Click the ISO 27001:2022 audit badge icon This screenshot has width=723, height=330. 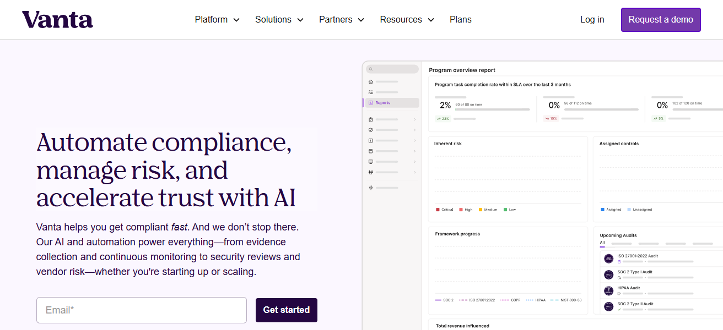pyautogui.click(x=608, y=258)
